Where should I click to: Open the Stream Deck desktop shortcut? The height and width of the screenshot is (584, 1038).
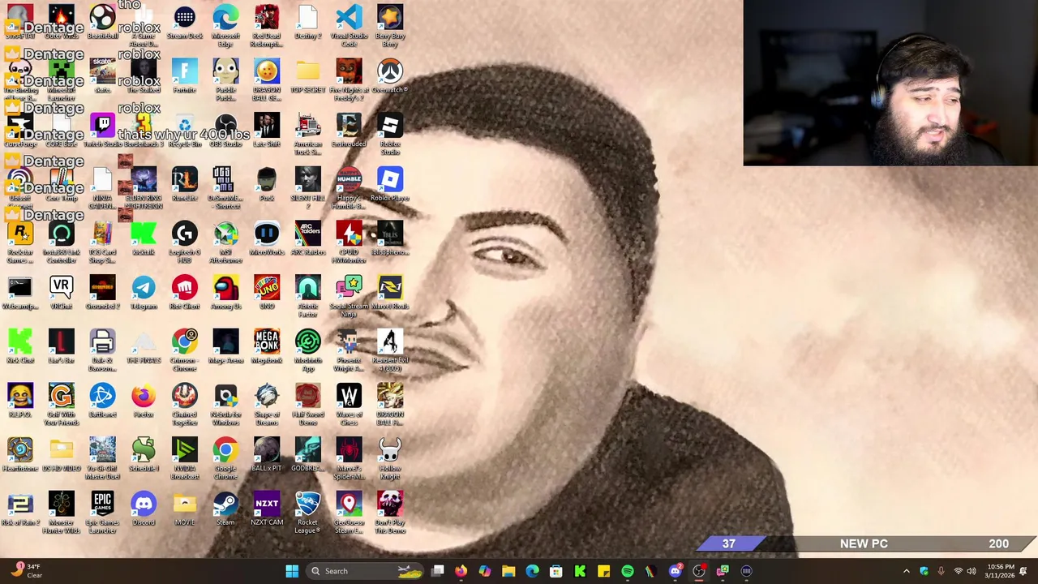coord(185,22)
